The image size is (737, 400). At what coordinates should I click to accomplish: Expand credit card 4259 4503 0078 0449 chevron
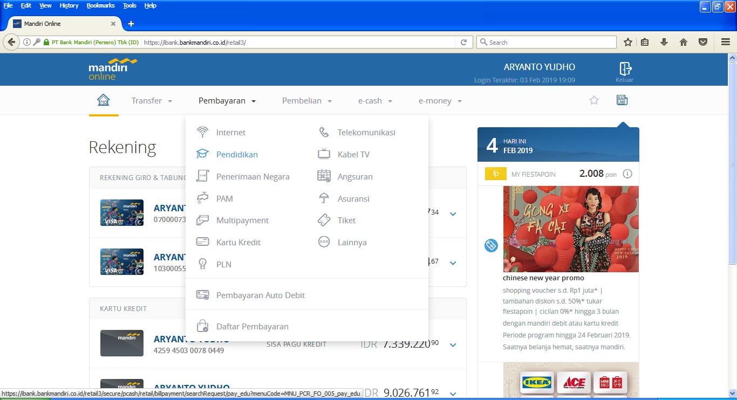coord(453,345)
